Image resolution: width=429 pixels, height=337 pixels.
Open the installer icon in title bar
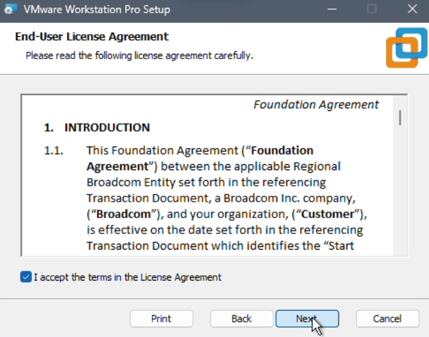click(x=11, y=9)
